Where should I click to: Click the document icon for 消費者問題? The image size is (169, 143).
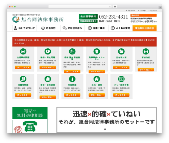click(23, 79)
